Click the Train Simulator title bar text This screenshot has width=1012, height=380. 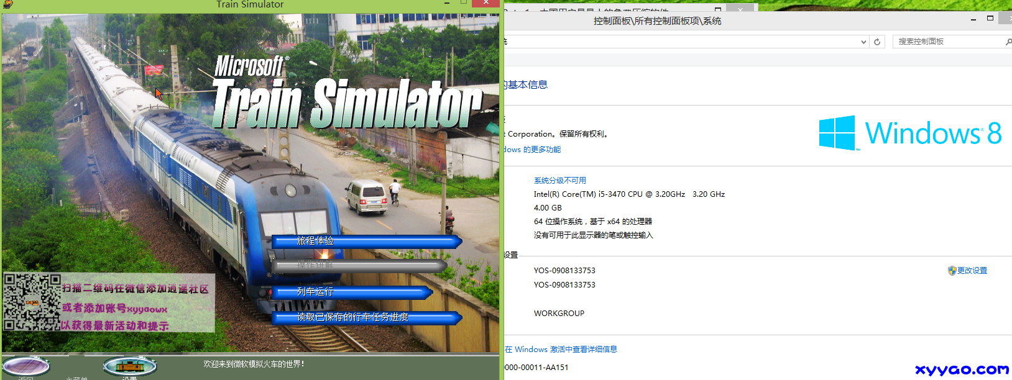[250, 4]
